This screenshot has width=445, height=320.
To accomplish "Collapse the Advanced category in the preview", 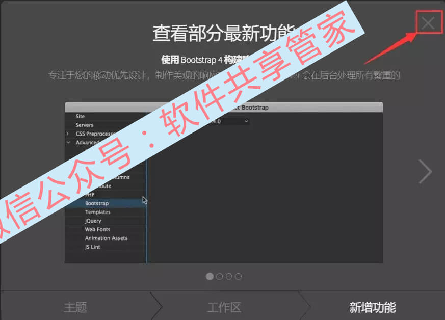I will click(x=68, y=142).
